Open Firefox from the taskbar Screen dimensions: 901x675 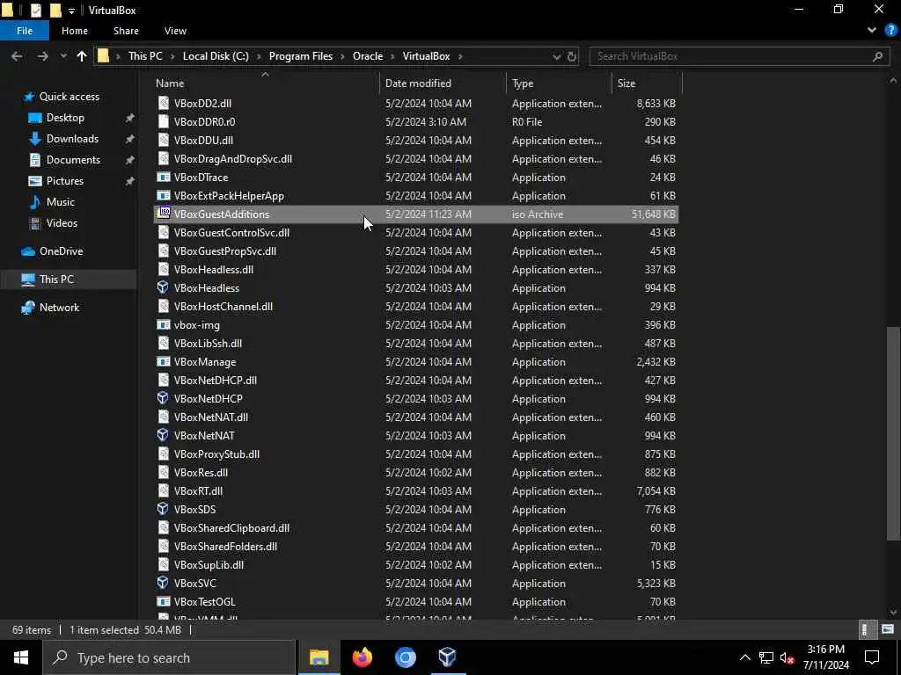click(x=362, y=657)
